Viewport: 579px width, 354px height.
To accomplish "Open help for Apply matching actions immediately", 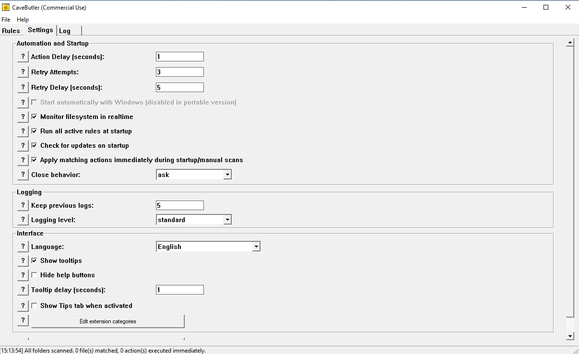I will (23, 160).
